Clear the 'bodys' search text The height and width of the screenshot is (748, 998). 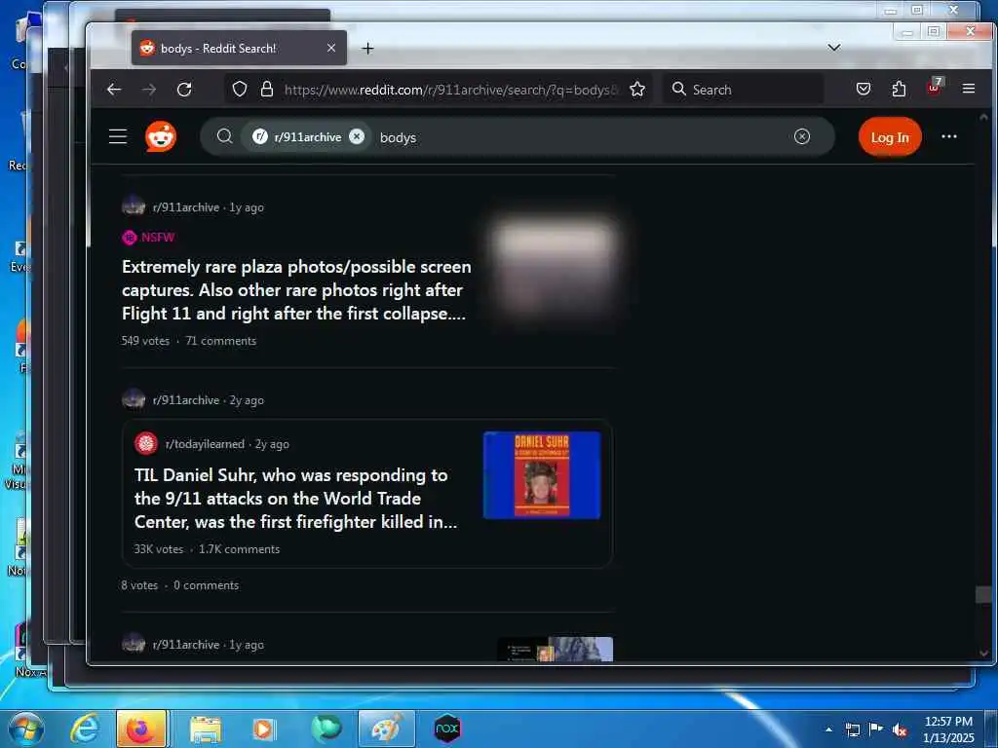tap(802, 136)
